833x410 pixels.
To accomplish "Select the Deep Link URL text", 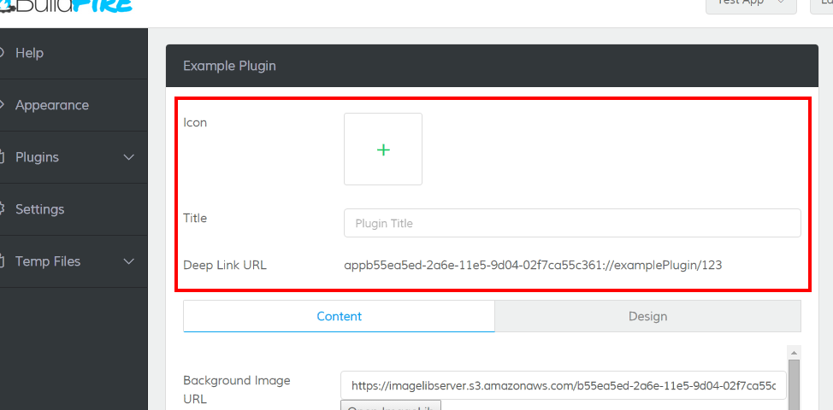I will [533, 265].
